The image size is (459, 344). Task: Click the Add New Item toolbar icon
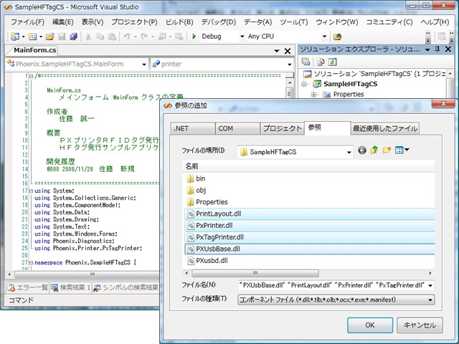pyautogui.click(x=32, y=37)
